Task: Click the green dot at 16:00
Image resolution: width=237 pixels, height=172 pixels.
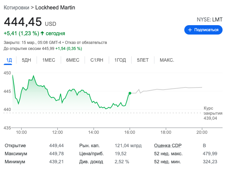Action: coord(130,93)
